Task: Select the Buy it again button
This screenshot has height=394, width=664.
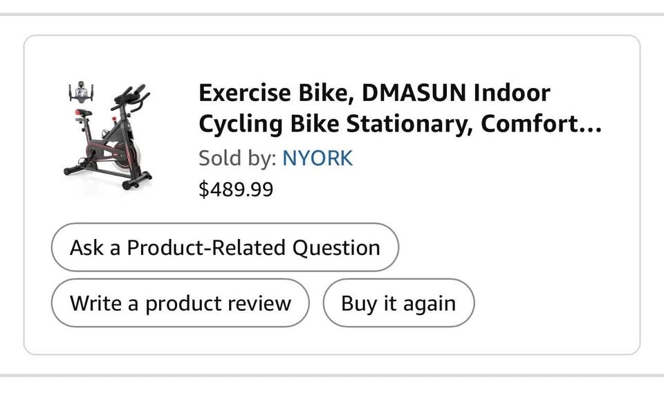Action: pyautogui.click(x=398, y=303)
